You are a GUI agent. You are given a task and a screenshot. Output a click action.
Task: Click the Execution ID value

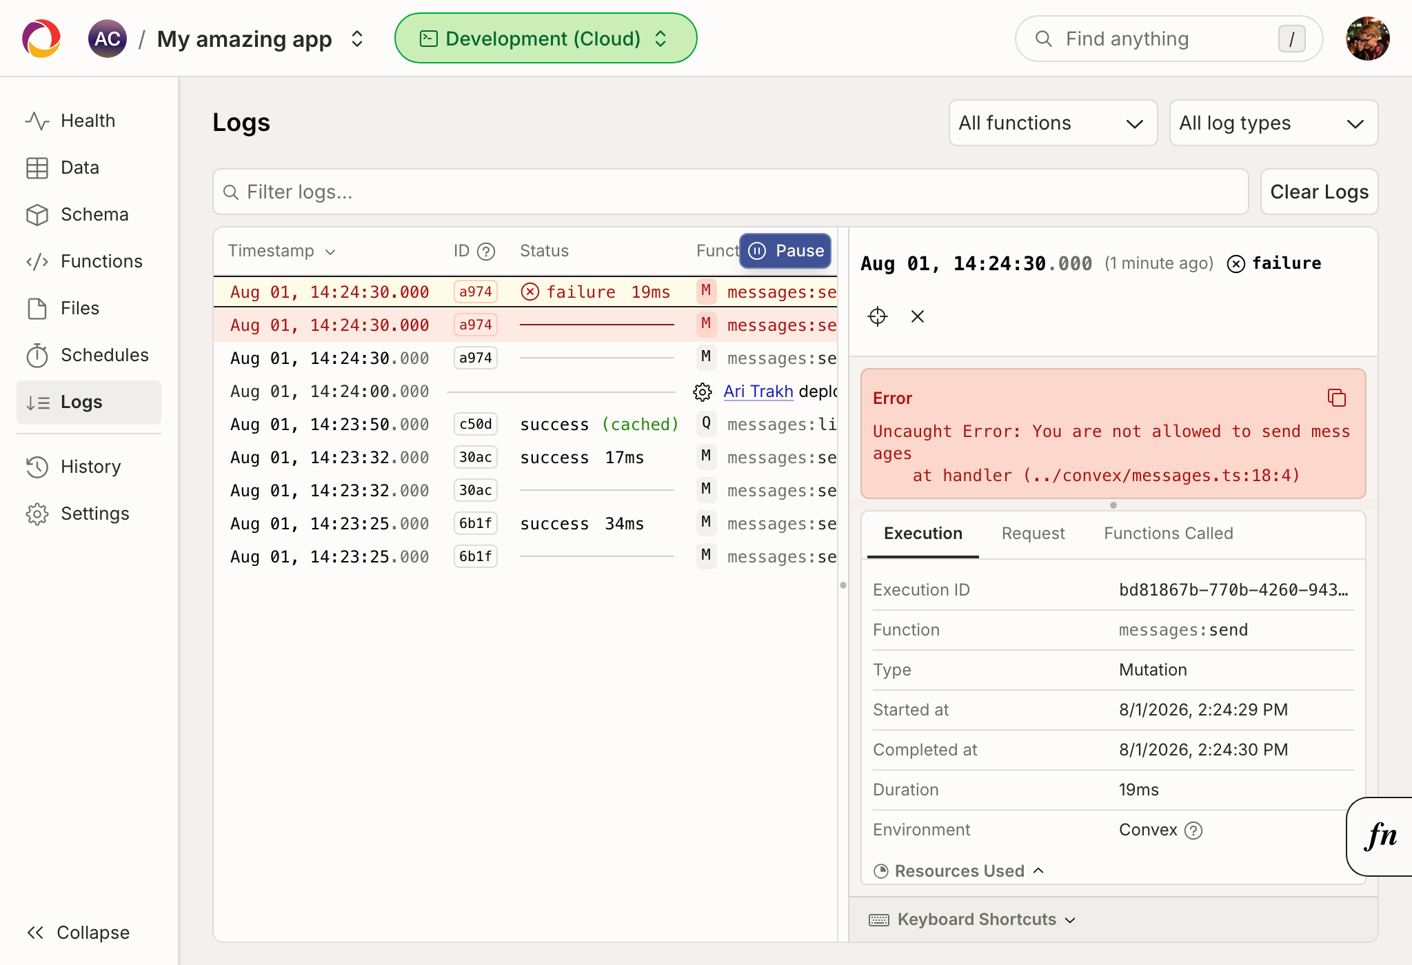pyautogui.click(x=1233, y=590)
